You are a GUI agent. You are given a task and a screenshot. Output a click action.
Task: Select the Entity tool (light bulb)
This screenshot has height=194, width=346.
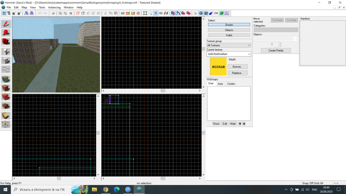click(6, 51)
